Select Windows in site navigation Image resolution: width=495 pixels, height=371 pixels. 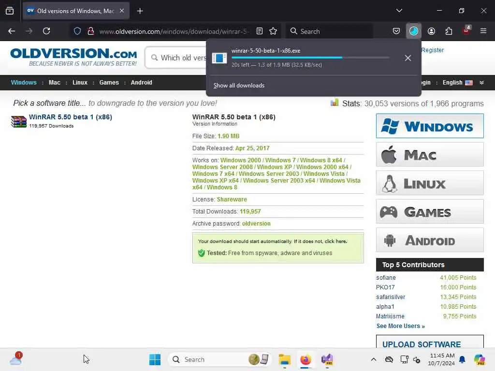[24, 82]
